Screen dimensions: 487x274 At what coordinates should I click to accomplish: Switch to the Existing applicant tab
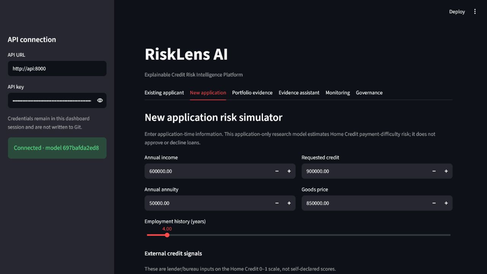(x=164, y=92)
